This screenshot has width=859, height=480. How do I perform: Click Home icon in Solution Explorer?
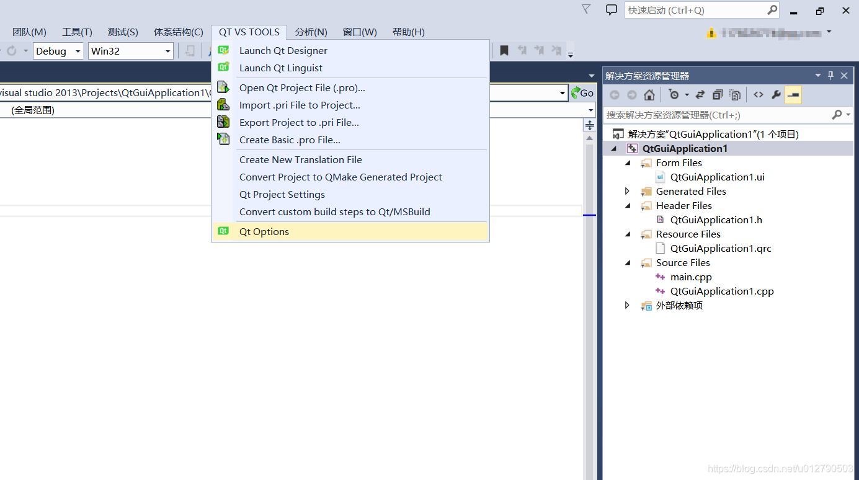649,95
